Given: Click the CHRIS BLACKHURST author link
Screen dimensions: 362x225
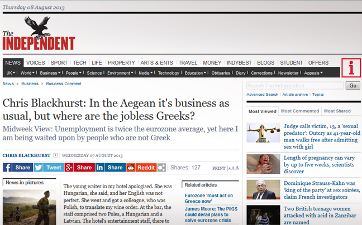Looking at the screenshot, I should (26, 155).
